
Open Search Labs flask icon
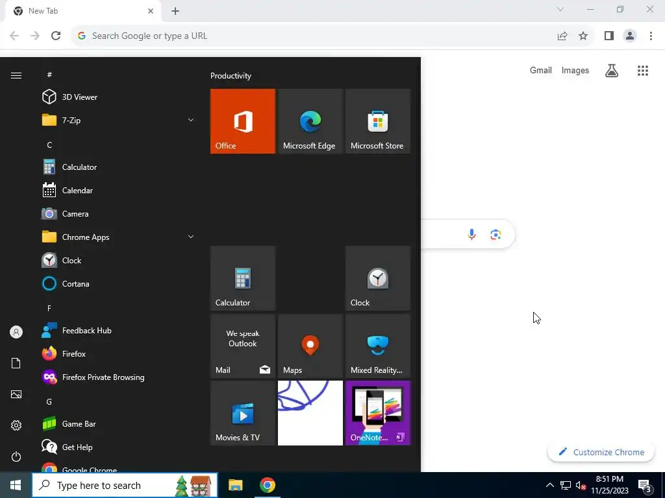(x=612, y=70)
